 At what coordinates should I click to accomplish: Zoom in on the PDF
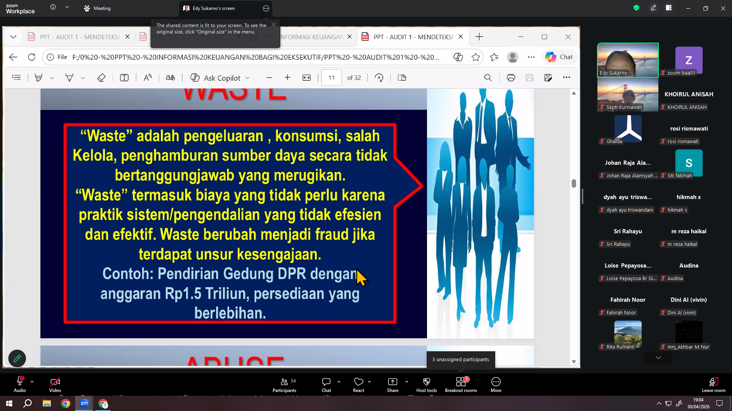287,78
